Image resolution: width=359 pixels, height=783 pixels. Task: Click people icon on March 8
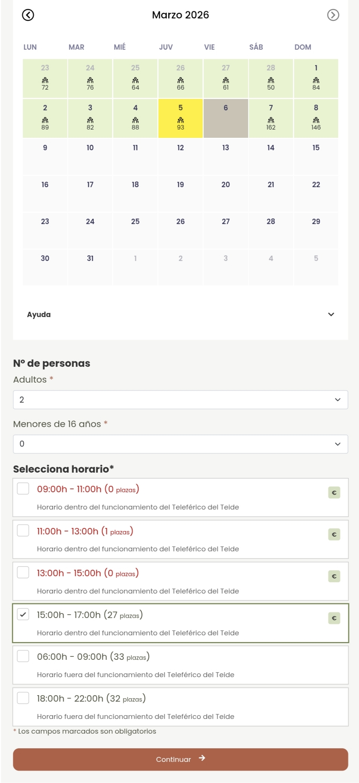(316, 120)
